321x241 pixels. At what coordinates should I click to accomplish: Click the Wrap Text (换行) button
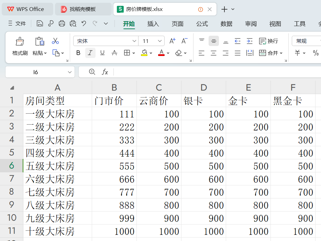(268, 41)
